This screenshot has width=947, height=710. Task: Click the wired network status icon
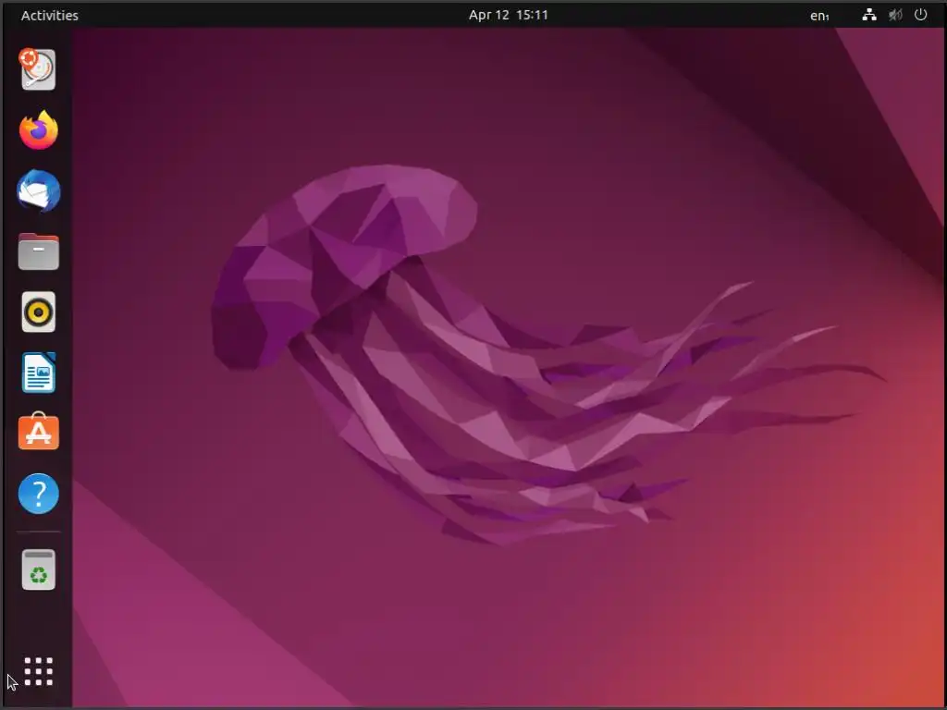[x=869, y=15]
